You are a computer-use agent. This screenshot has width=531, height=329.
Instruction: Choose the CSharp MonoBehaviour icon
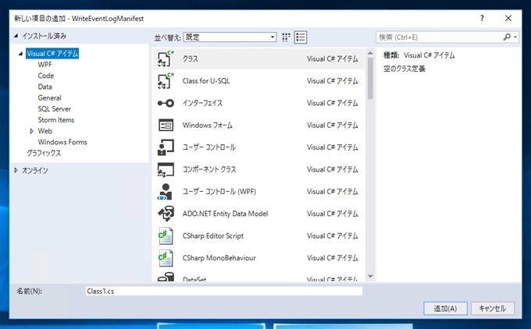click(166, 258)
